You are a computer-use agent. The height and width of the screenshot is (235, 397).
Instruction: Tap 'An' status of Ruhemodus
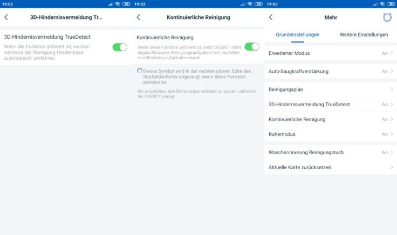[x=385, y=134]
